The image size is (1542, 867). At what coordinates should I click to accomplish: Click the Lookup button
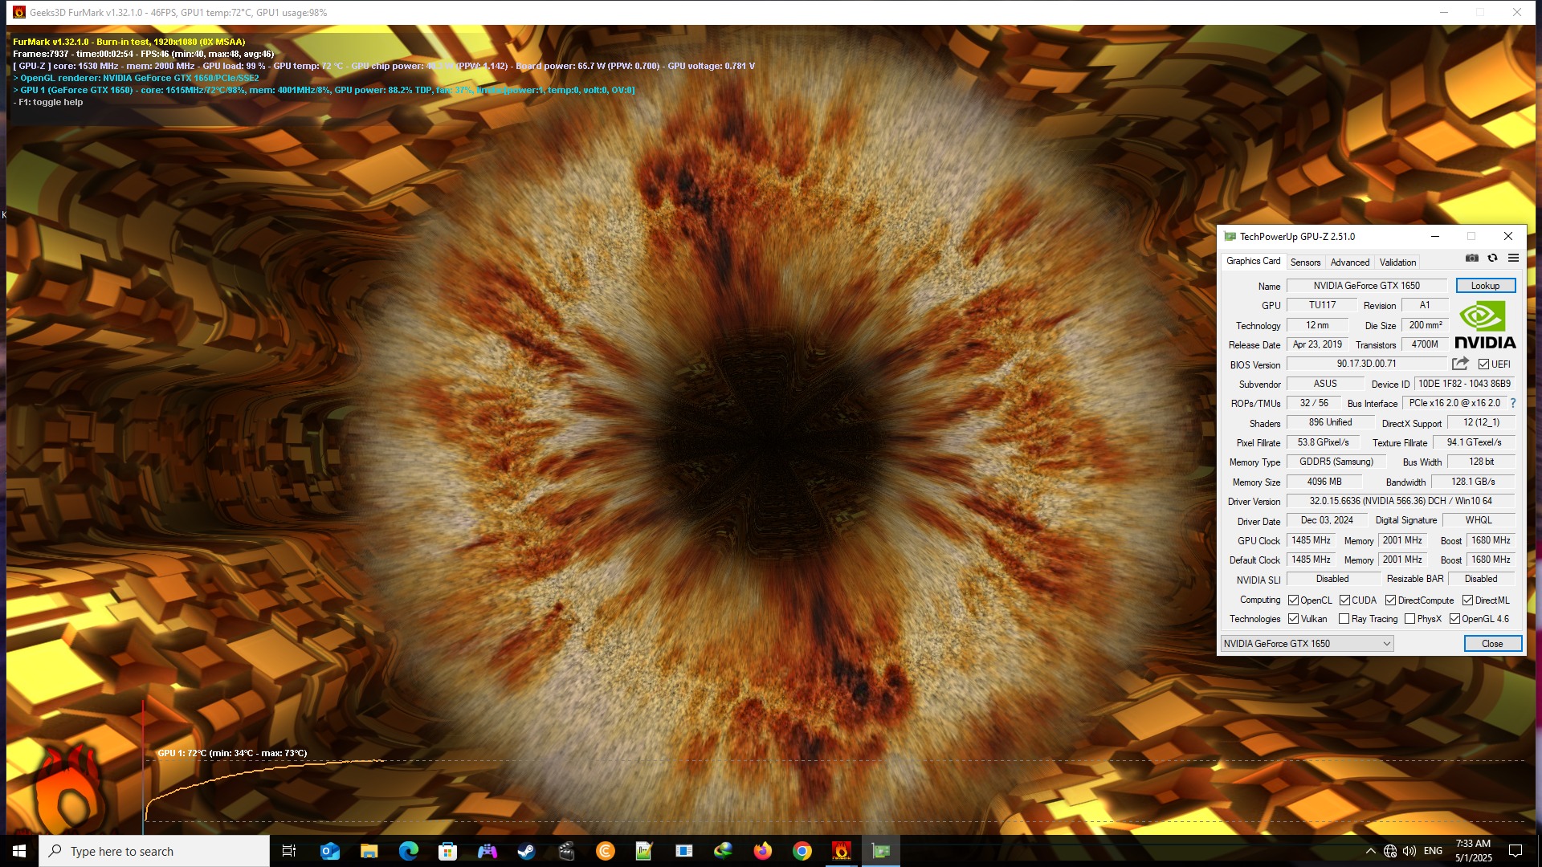coord(1485,286)
